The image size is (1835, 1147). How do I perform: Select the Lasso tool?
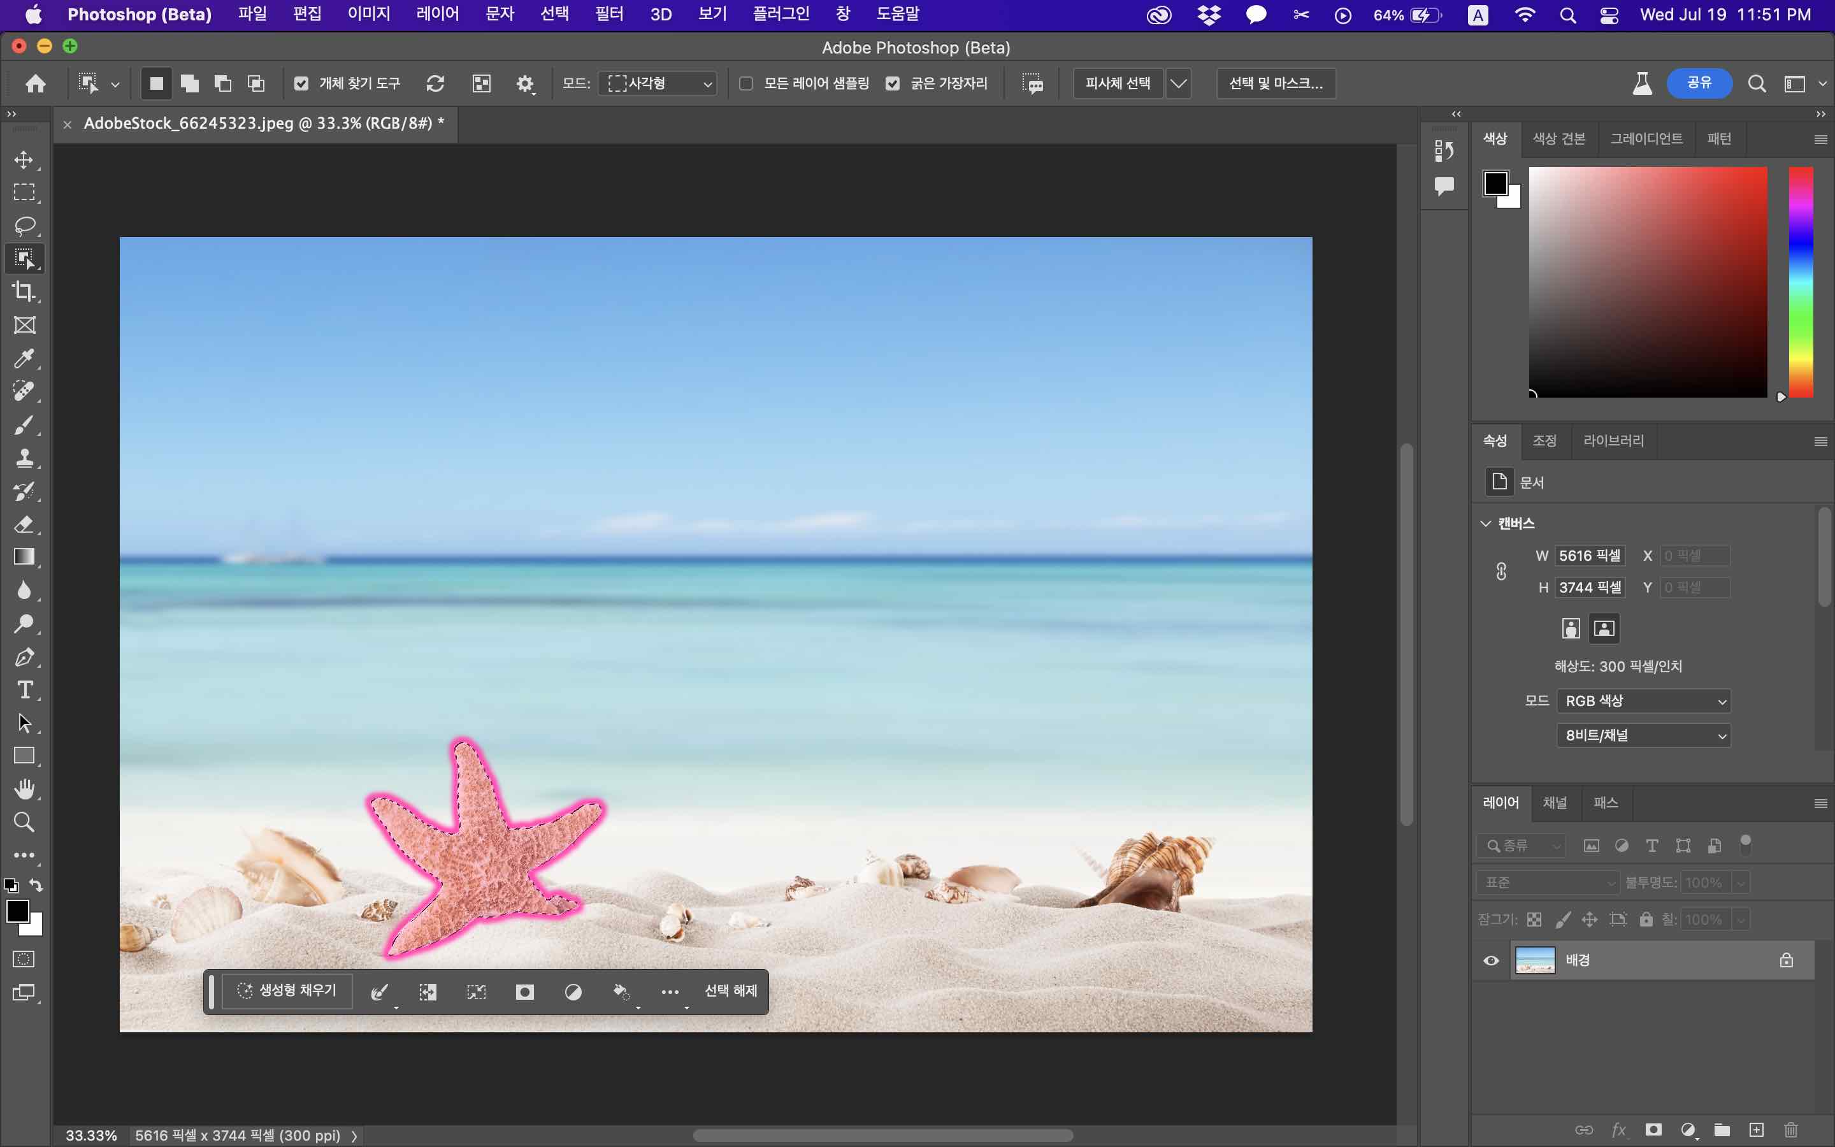pos(24,226)
